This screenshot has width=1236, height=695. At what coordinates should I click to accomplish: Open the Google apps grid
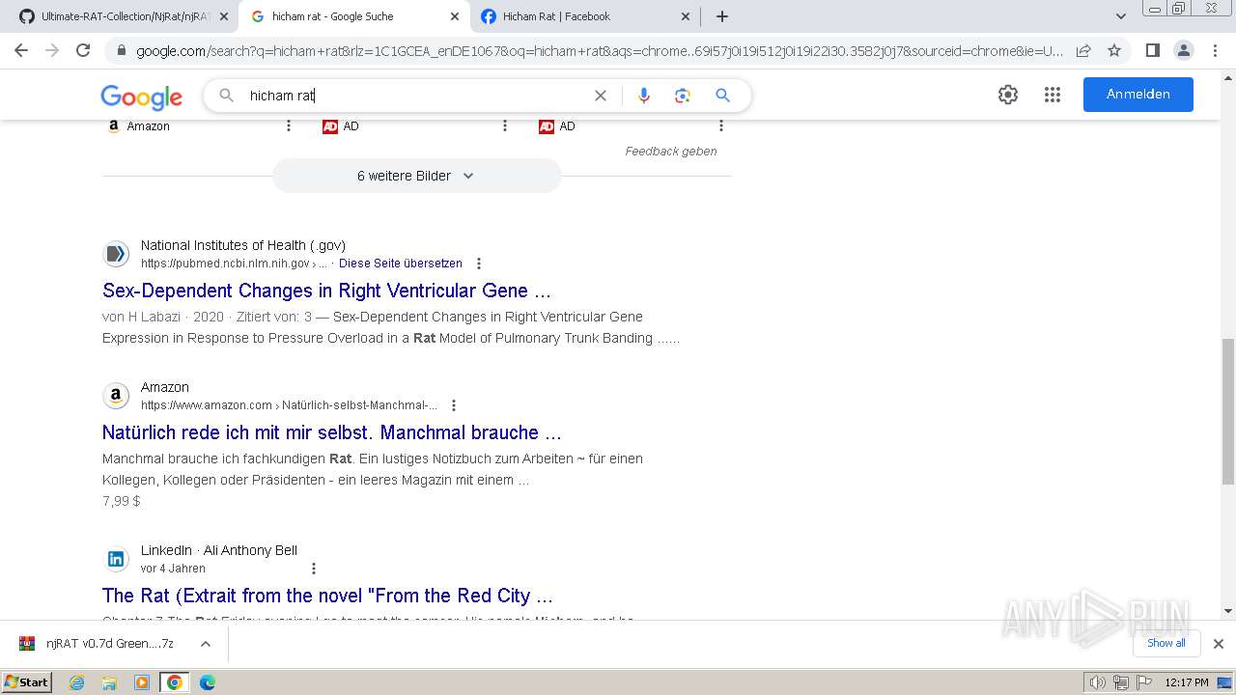(x=1053, y=95)
